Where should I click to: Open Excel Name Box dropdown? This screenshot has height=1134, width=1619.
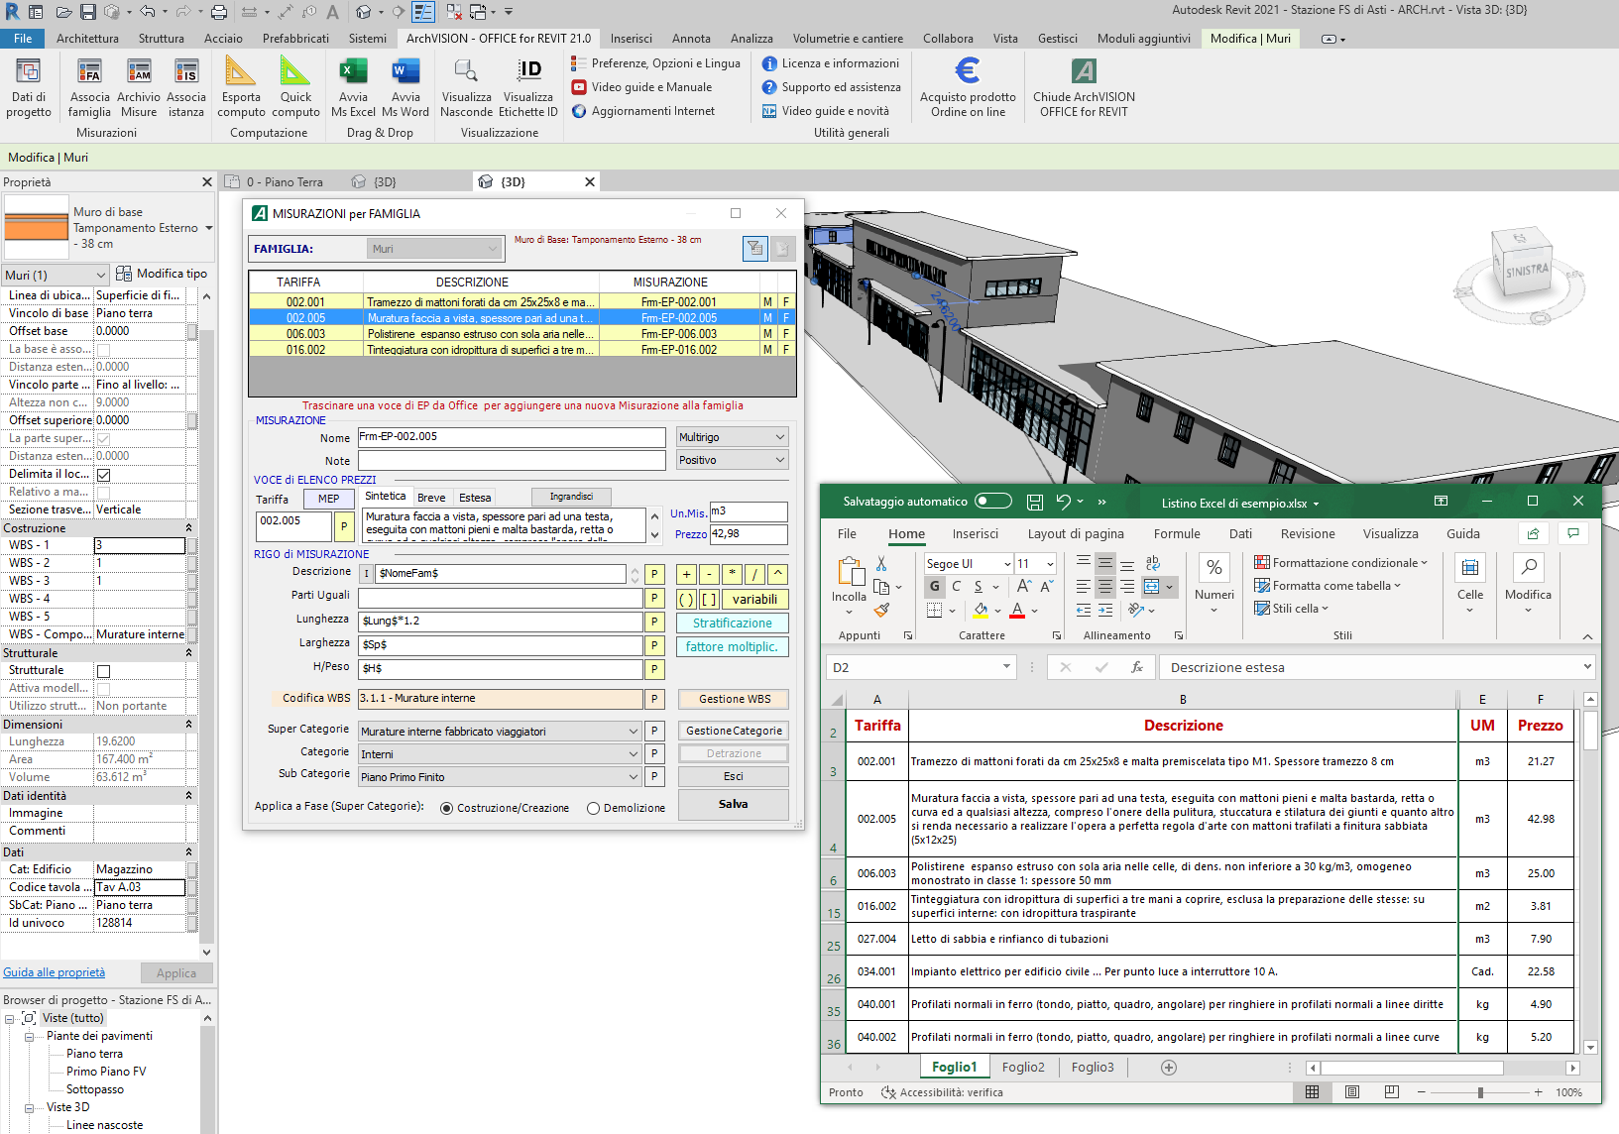[x=1006, y=667]
